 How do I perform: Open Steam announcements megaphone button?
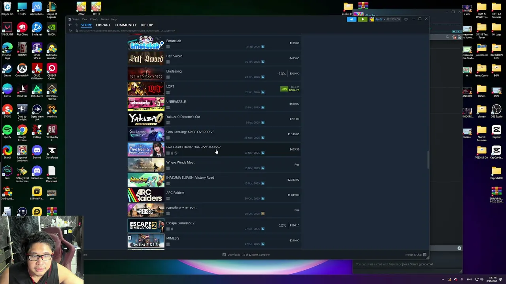[x=351, y=19]
